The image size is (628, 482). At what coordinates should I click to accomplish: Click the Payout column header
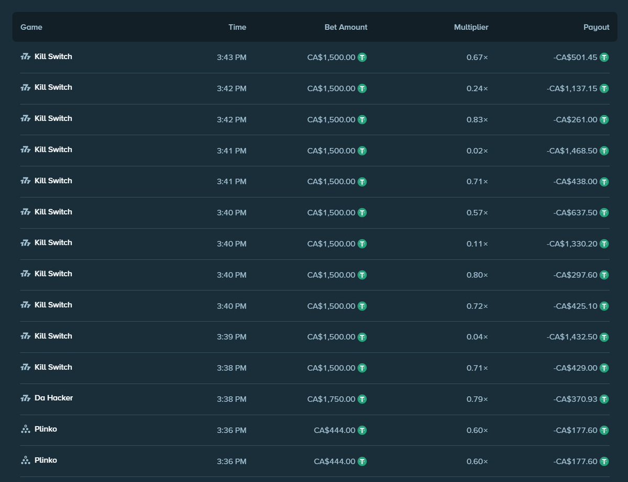pyautogui.click(x=597, y=27)
